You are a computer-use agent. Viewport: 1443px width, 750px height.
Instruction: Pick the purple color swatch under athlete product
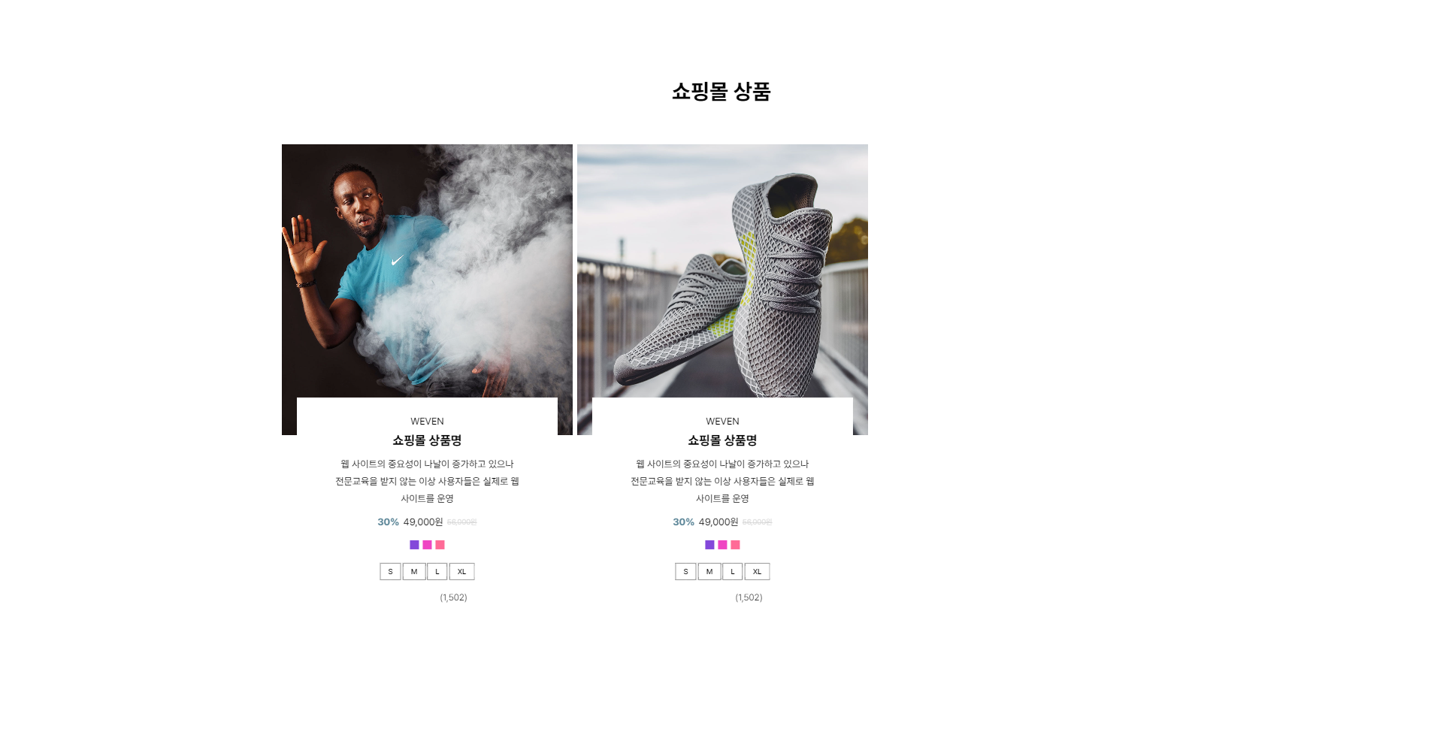[x=414, y=545]
